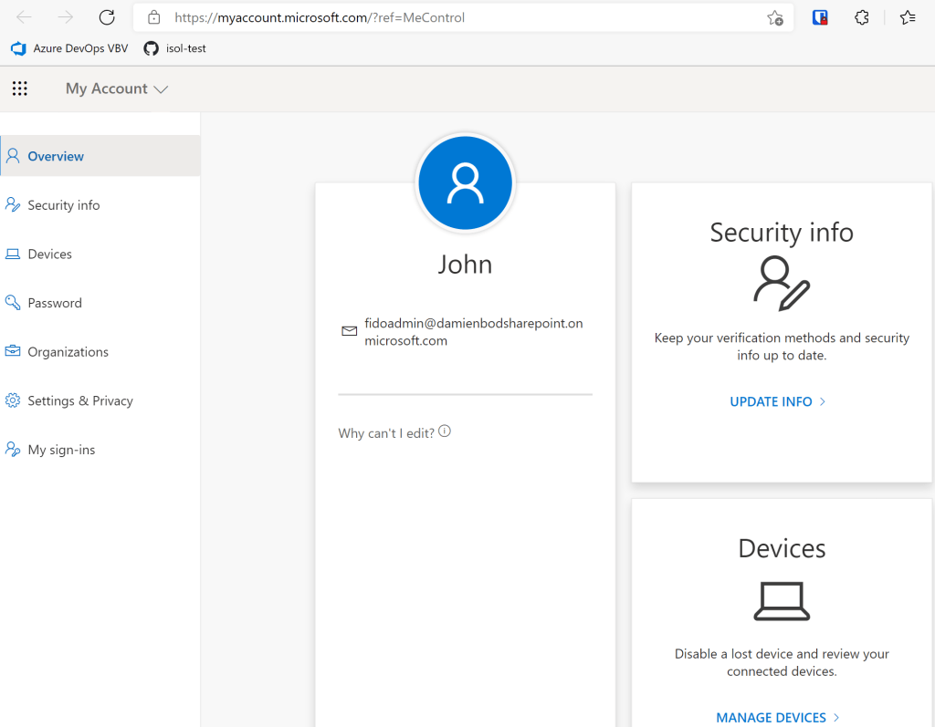Click the John profile avatar picture
935x727 pixels.
pyautogui.click(x=465, y=183)
